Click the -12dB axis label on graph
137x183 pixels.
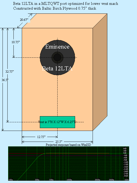(126, 162)
